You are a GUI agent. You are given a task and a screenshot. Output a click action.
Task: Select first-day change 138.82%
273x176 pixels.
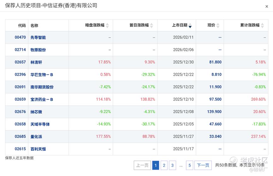[148, 99]
